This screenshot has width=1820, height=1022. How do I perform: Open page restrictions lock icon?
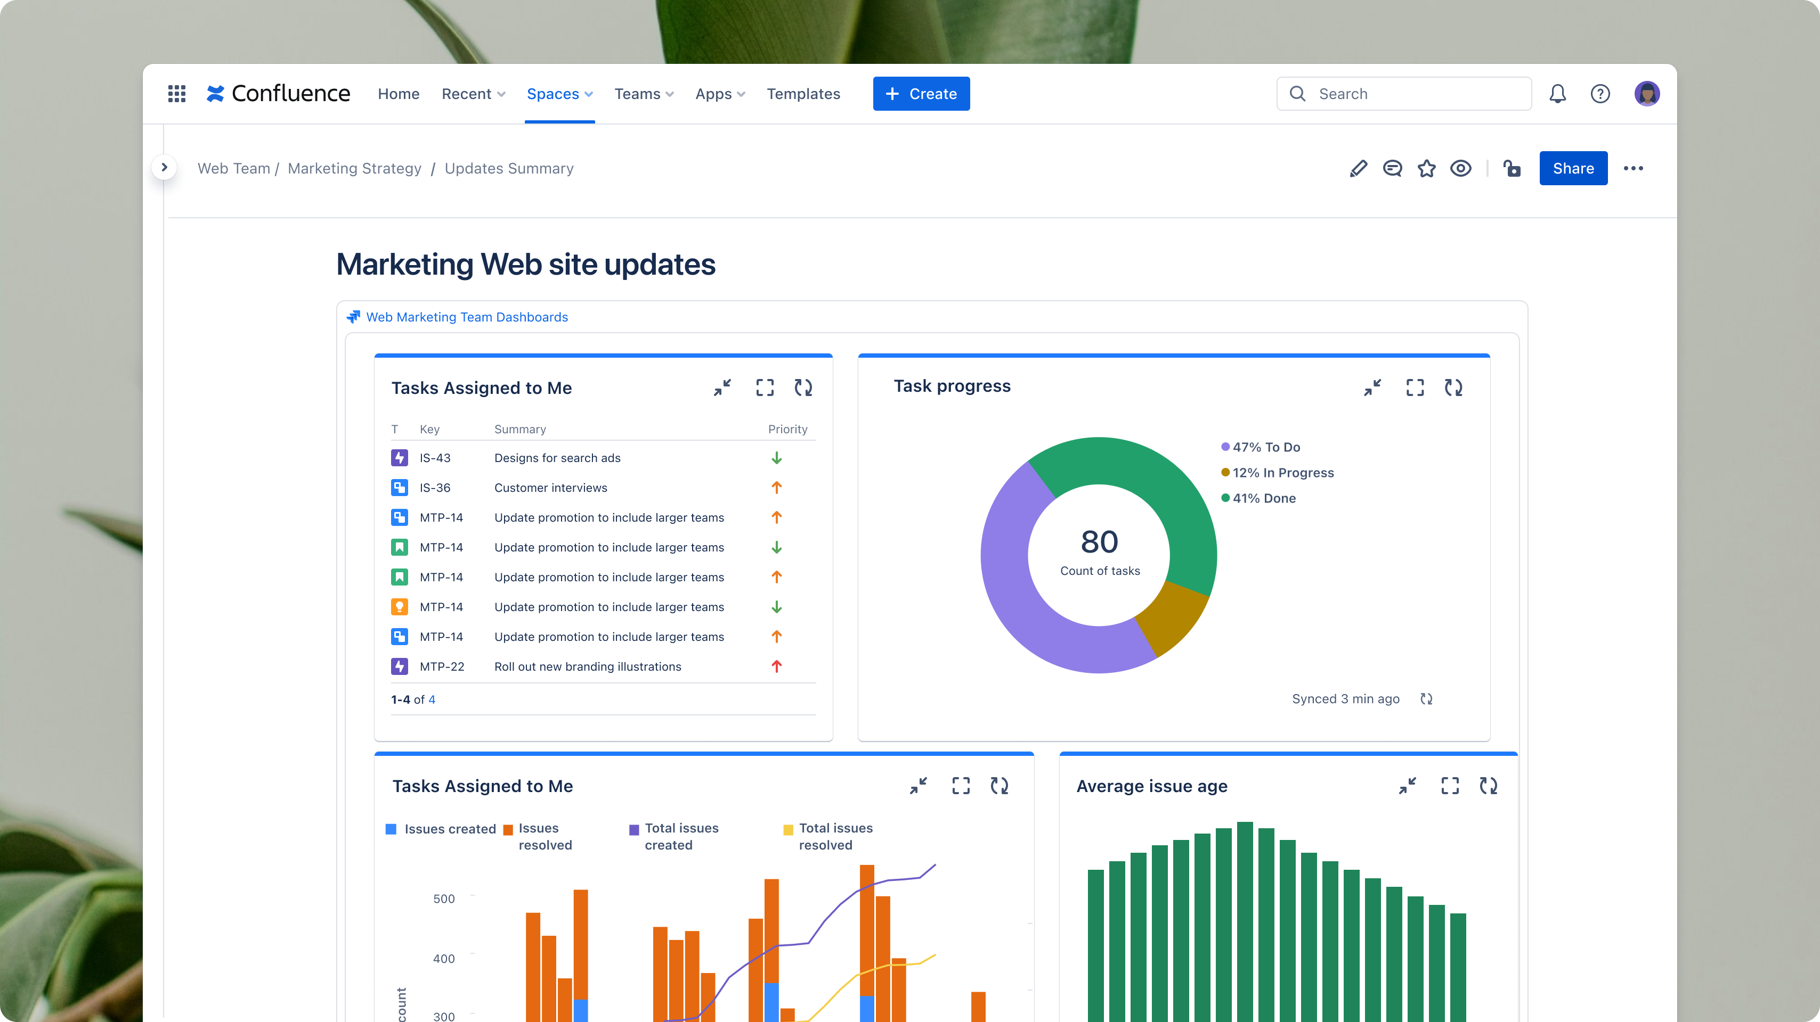(1511, 168)
